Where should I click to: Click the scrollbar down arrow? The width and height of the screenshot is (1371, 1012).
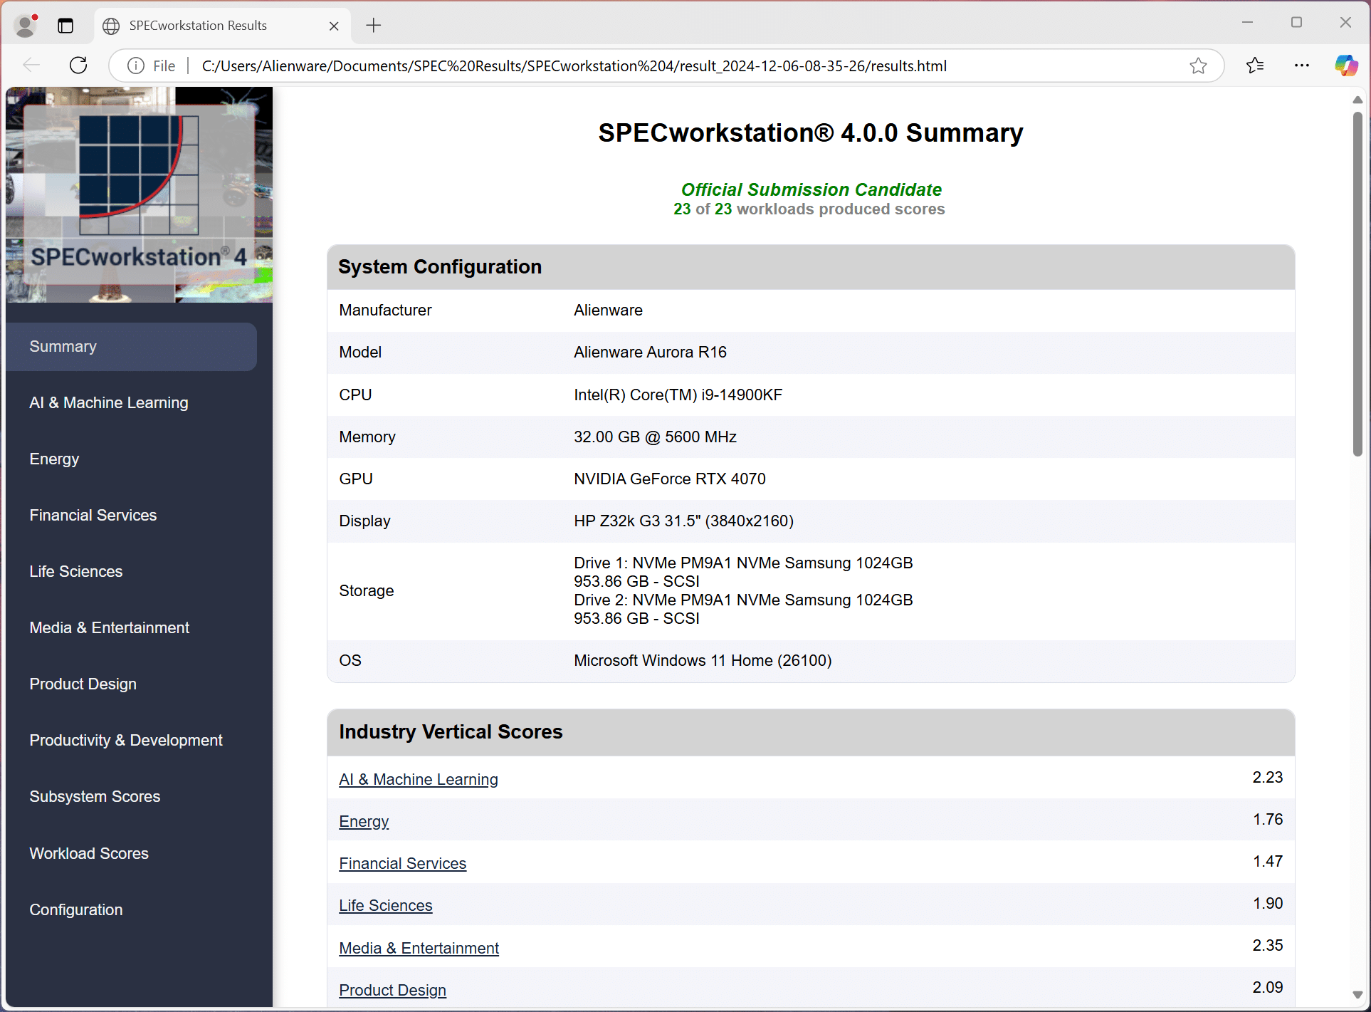tap(1357, 995)
